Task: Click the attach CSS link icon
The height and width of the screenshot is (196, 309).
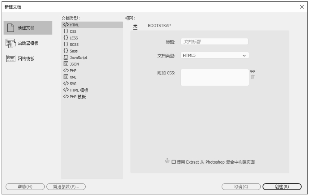Action: coord(252,71)
